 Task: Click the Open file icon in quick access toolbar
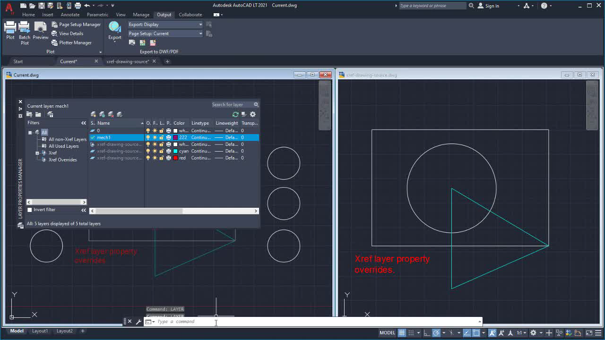click(x=32, y=6)
